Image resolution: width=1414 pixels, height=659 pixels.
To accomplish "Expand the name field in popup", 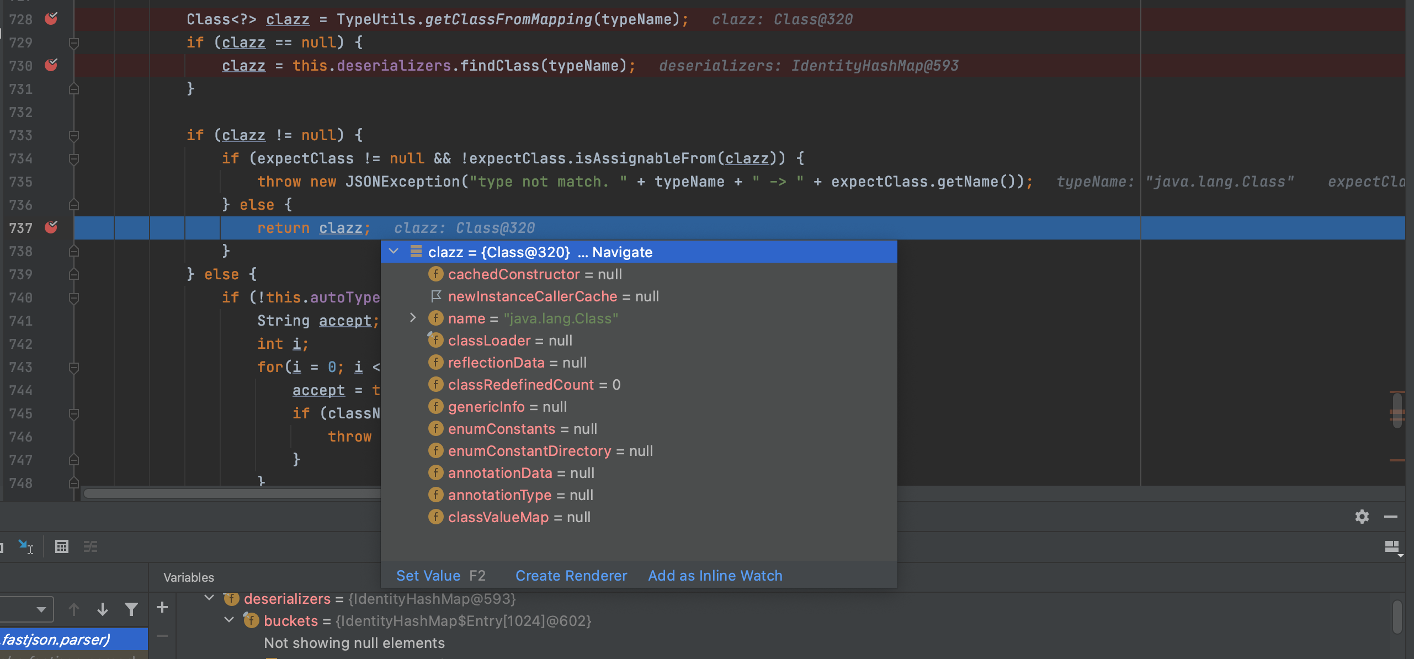I will coord(413,318).
